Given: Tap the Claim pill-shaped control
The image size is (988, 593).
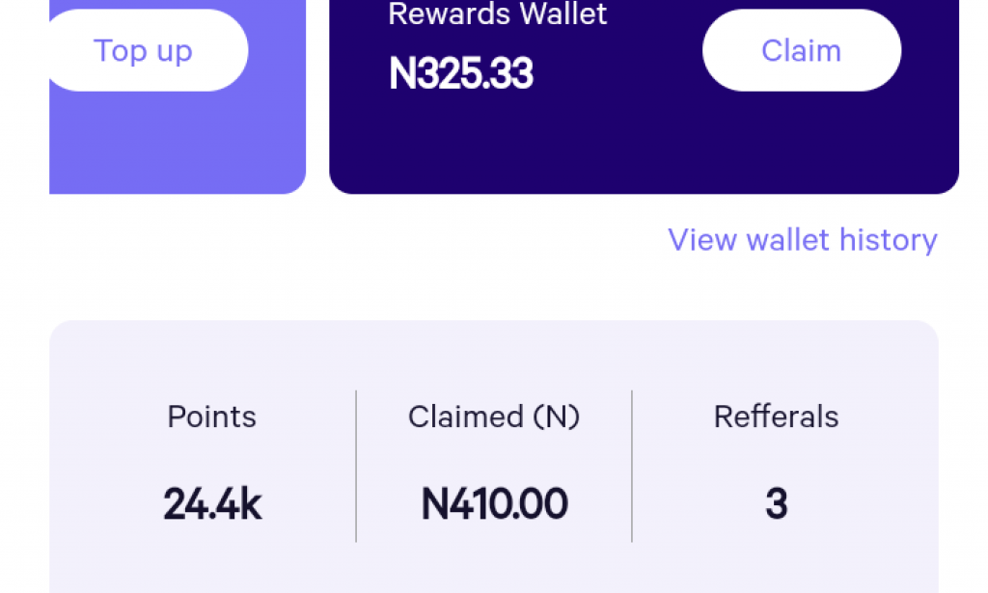Looking at the screenshot, I should pos(802,50).
